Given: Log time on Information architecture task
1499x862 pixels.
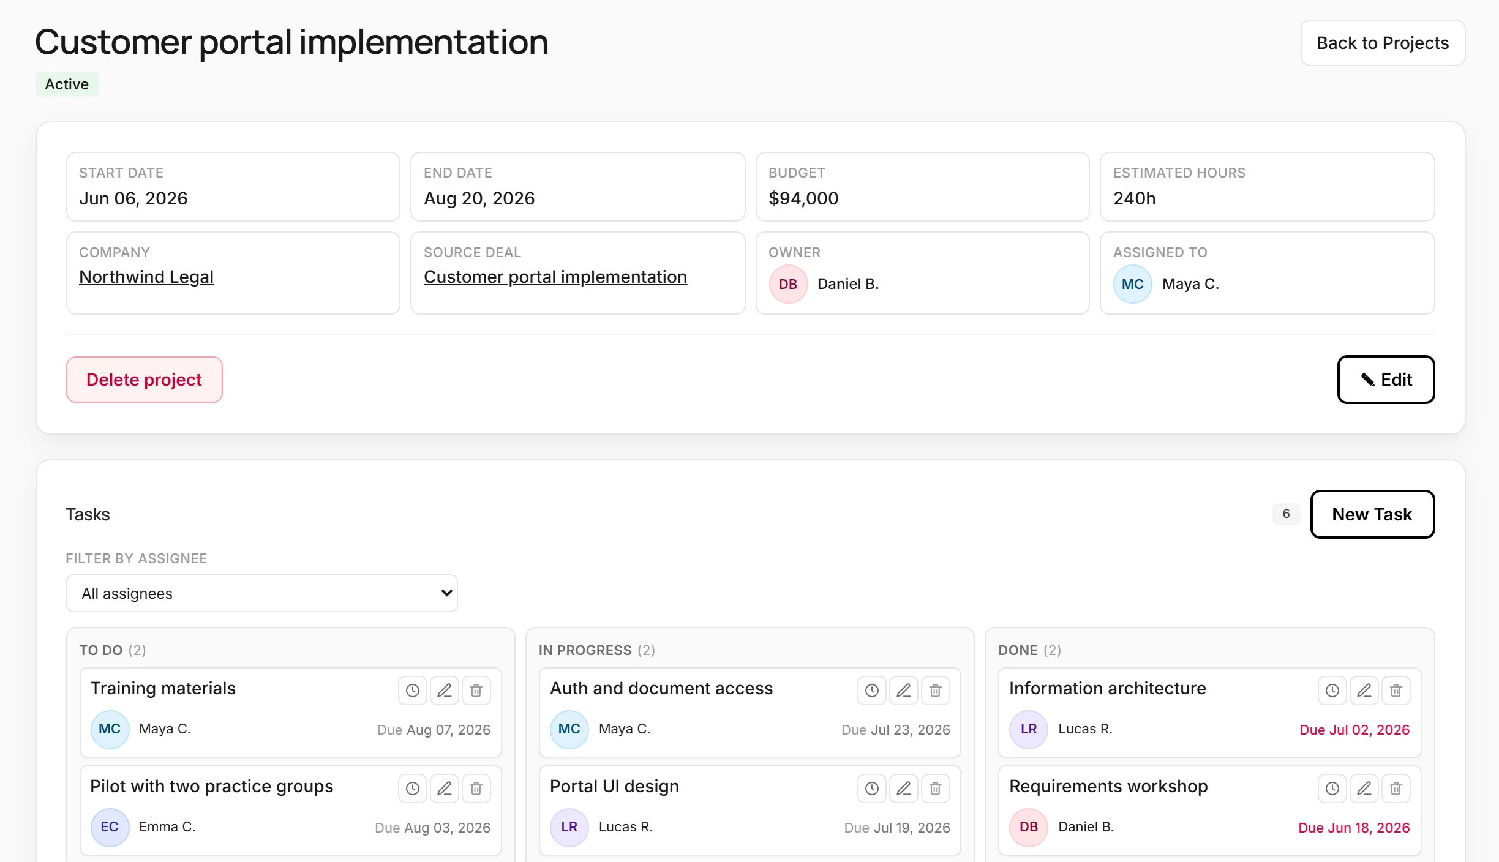Looking at the screenshot, I should coord(1332,691).
